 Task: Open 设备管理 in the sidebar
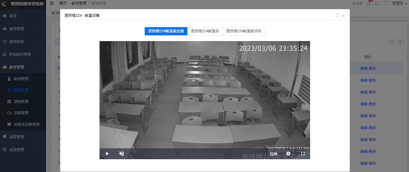pyautogui.click(x=21, y=113)
